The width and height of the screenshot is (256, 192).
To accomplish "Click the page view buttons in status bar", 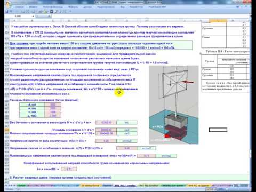I will pyautogui.click(x=211, y=189).
